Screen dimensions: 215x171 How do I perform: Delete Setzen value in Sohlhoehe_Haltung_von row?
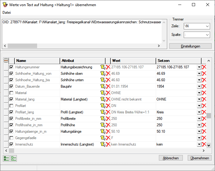(204, 74)
